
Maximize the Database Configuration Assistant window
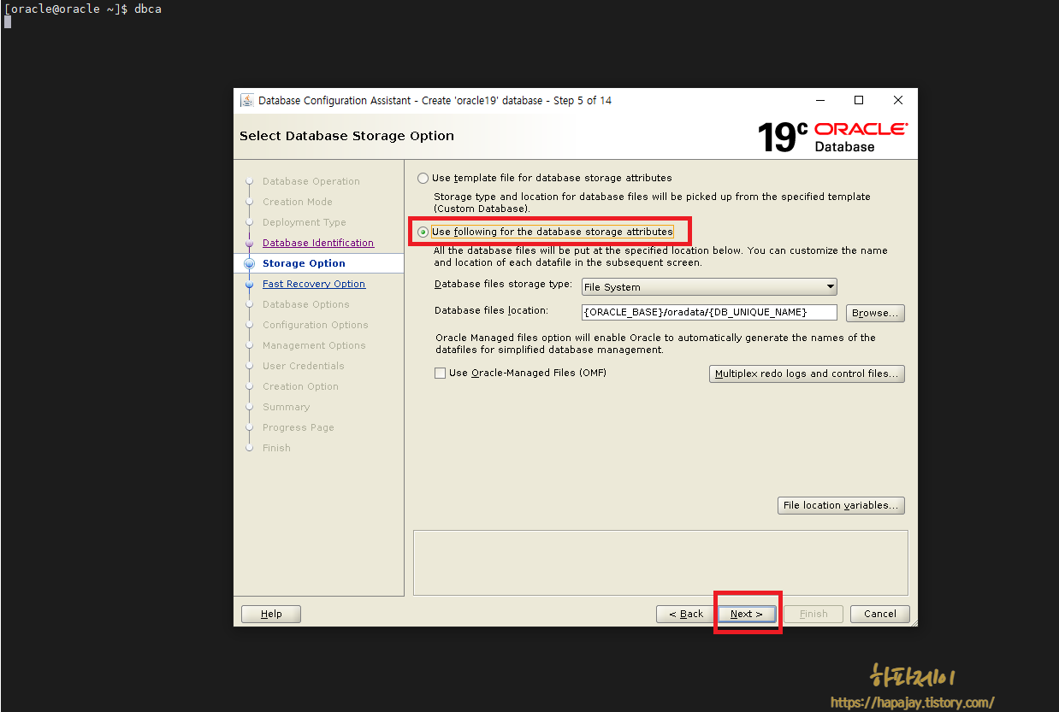click(859, 100)
